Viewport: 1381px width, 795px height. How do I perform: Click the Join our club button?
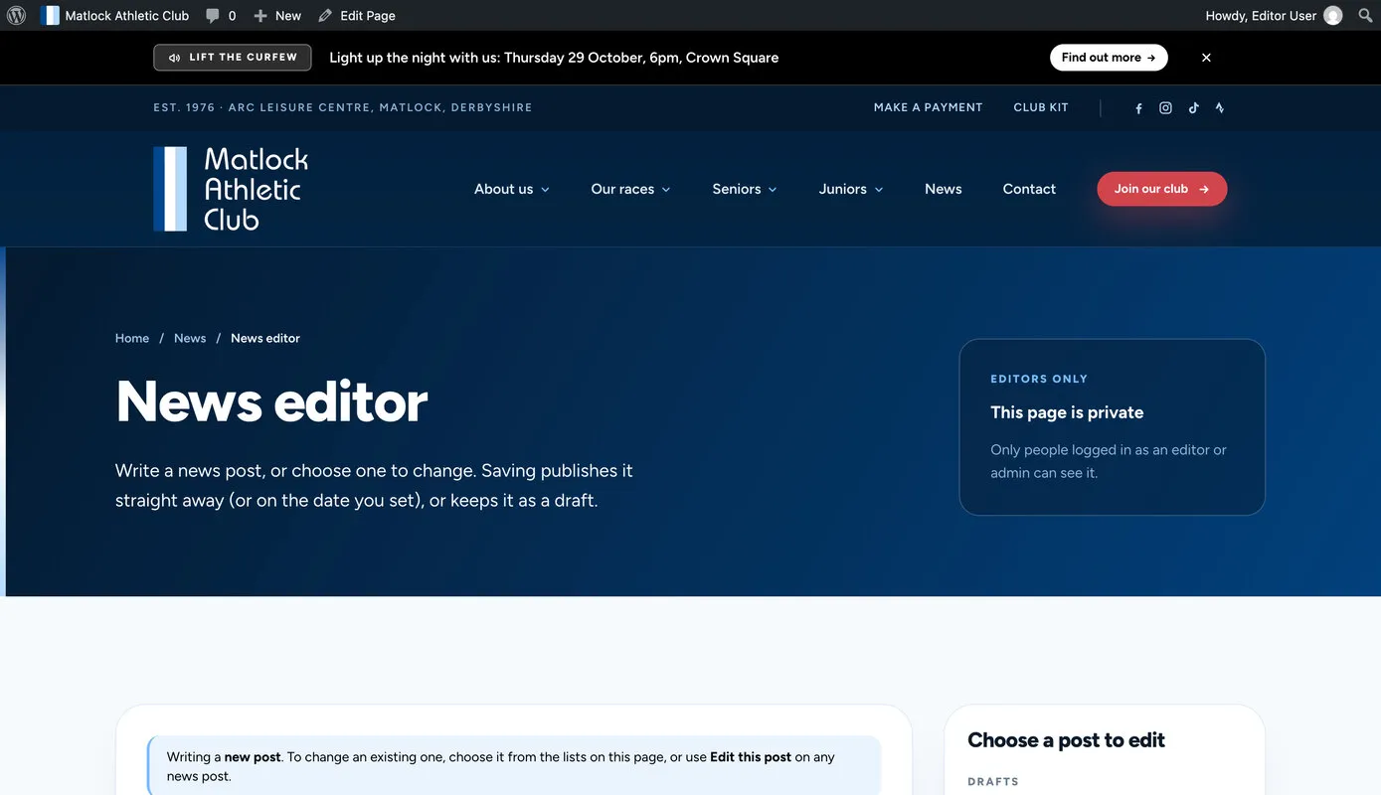[x=1161, y=189]
